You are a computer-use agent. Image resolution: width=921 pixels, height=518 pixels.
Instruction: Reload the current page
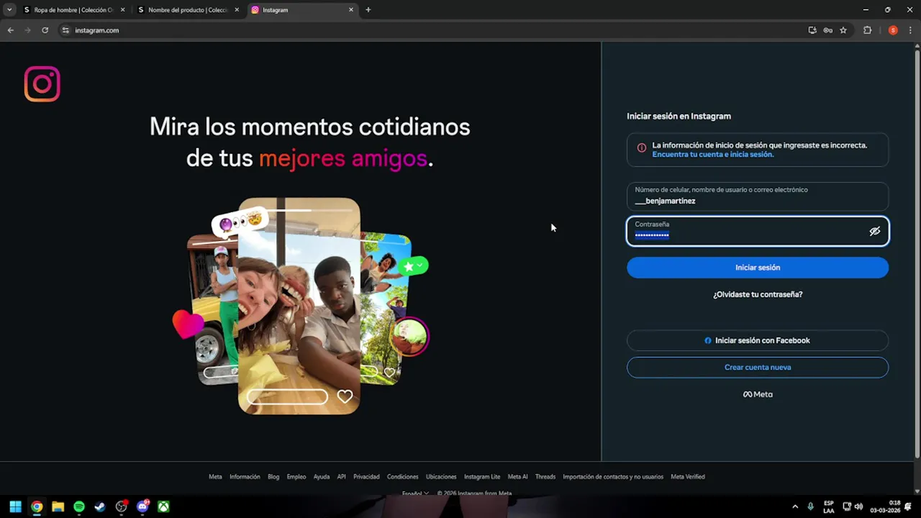coord(45,30)
